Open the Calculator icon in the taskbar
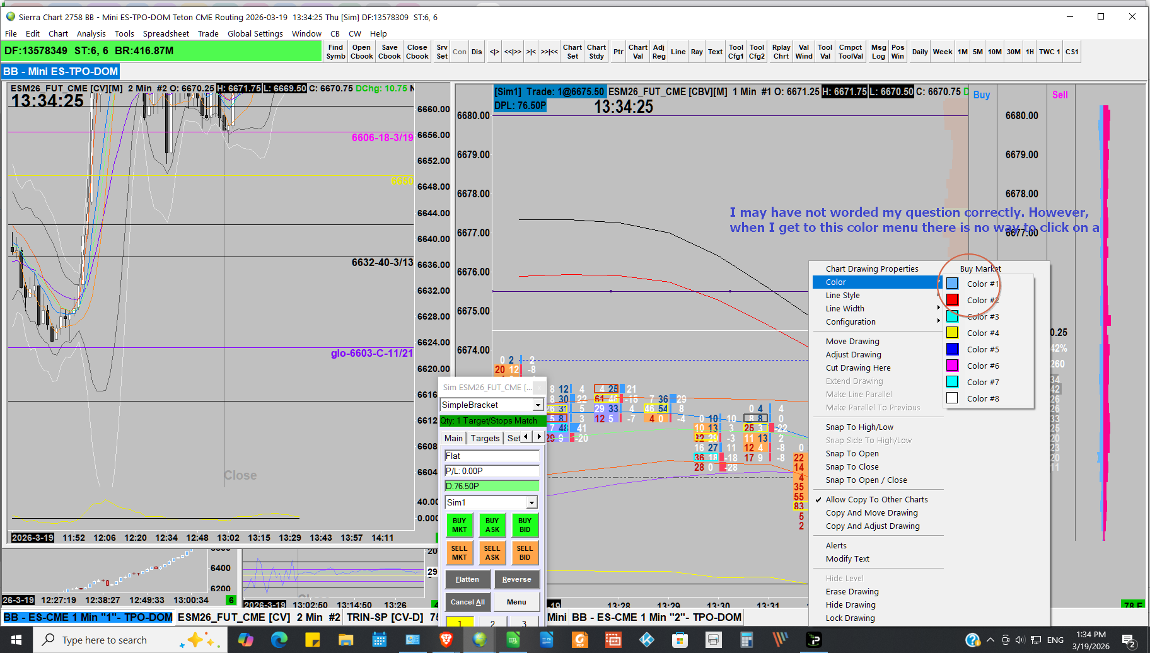 (x=746, y=640)
